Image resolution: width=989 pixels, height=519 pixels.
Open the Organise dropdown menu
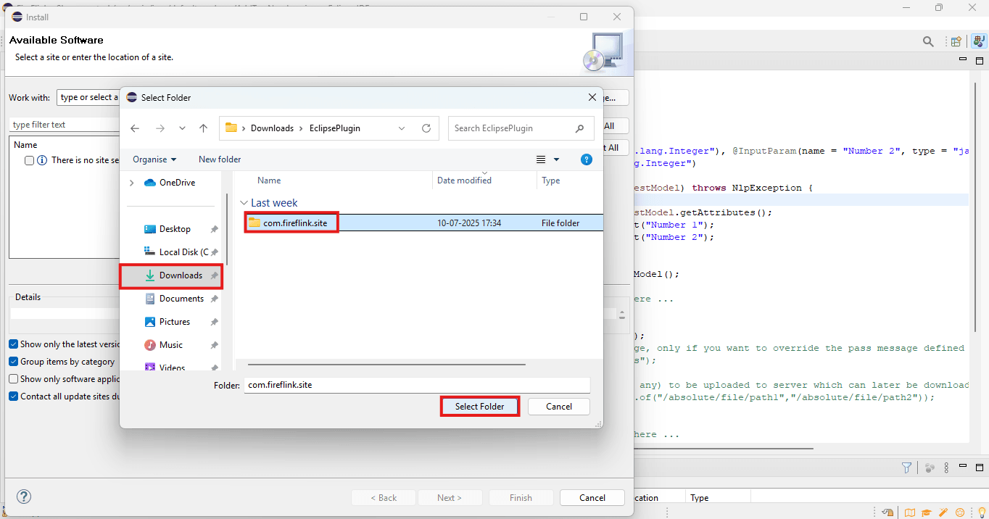point(154,159)
